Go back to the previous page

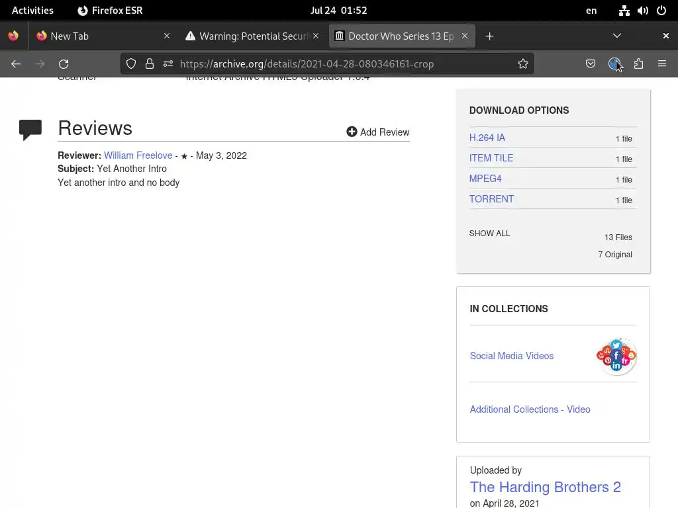(x=16, y=64)
